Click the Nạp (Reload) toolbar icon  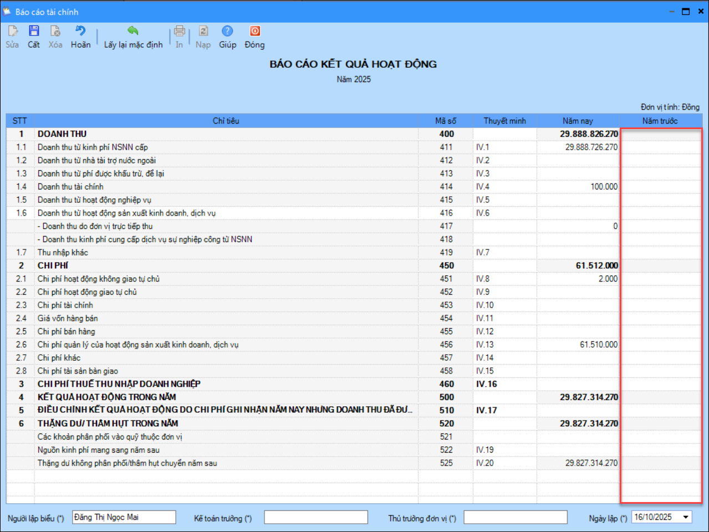203,32
